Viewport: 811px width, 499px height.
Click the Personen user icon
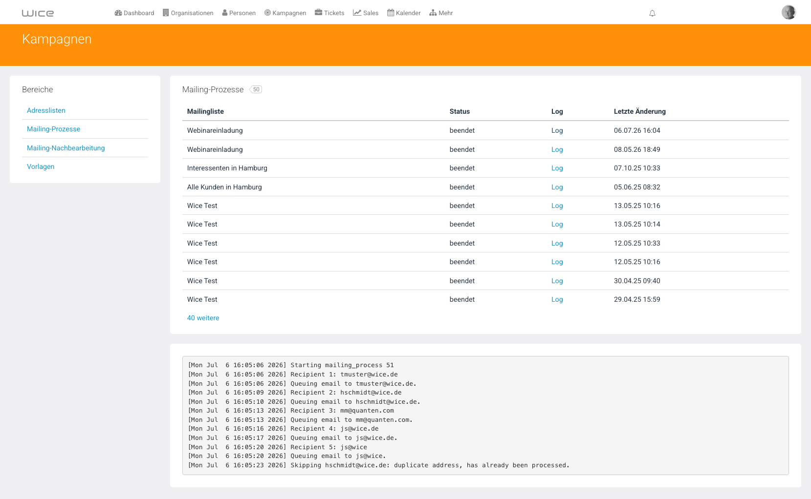coord(225,13)
